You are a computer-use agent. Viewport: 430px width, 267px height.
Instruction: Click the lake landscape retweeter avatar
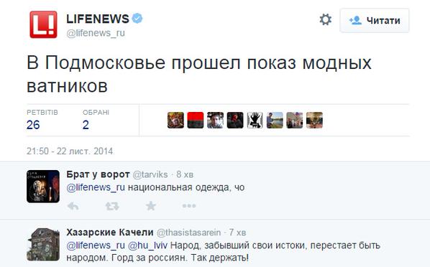(x=275, y=120)
